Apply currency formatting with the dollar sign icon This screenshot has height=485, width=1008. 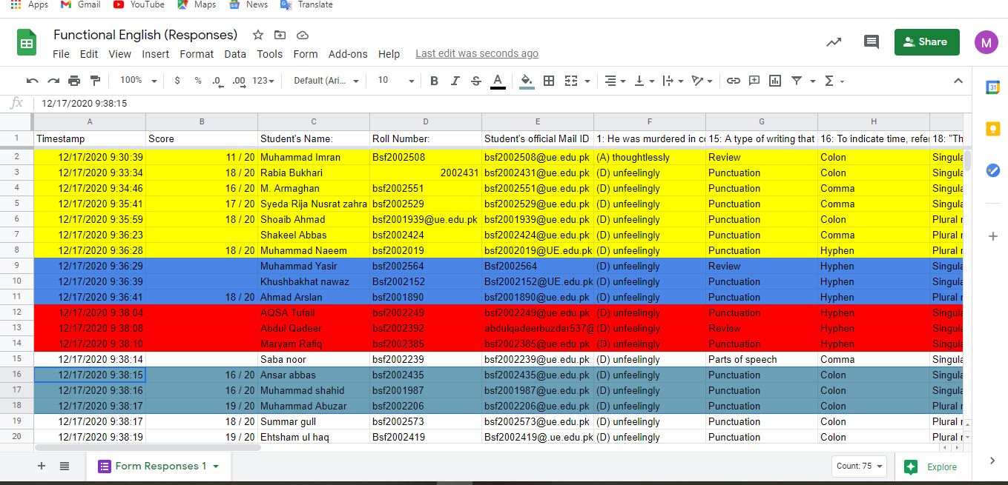(x=176, y=80)
